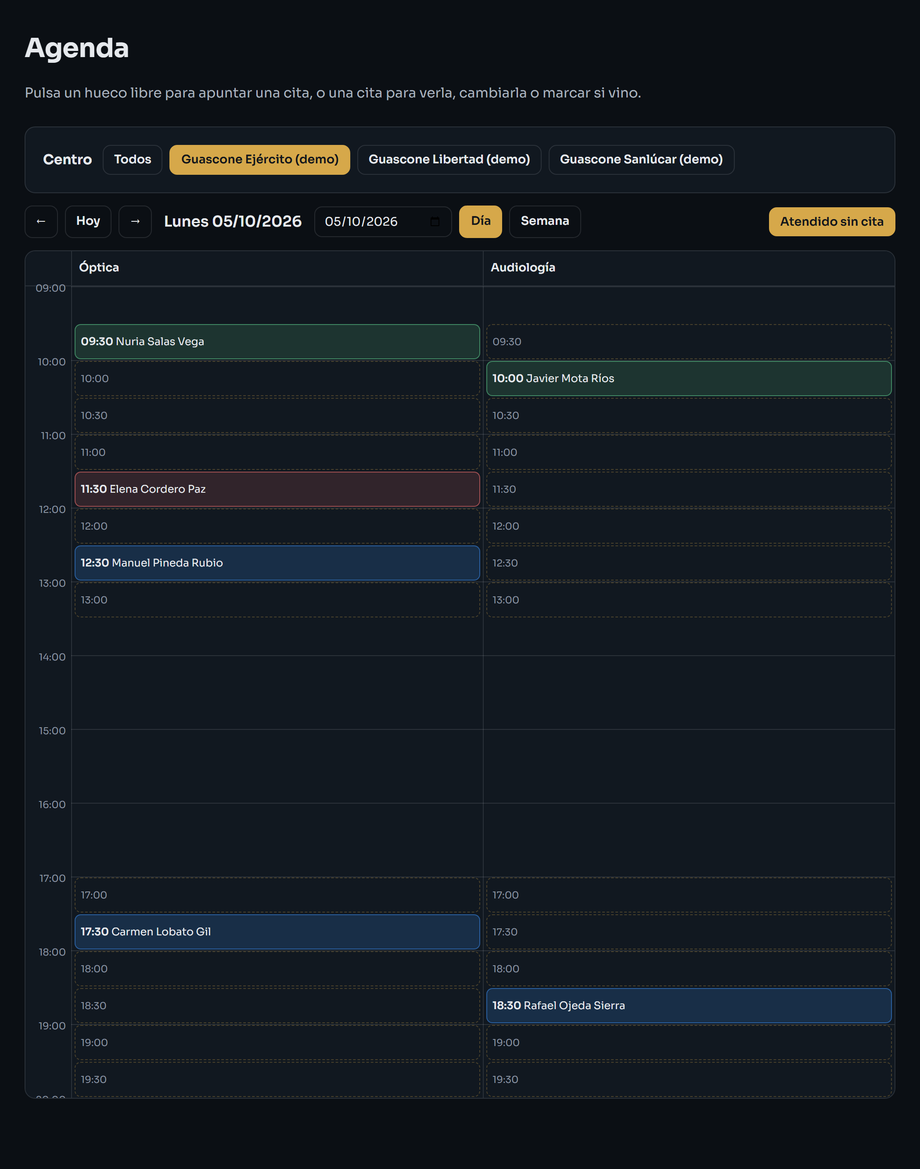Click Atendido sin cita button
The width and height of the screenshot is (920, 1169).
pos(832,221)
